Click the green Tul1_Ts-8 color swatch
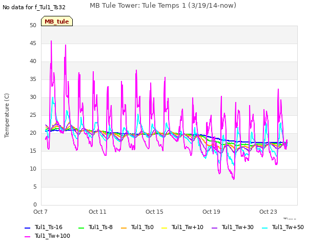 click(x=81, y=228)
